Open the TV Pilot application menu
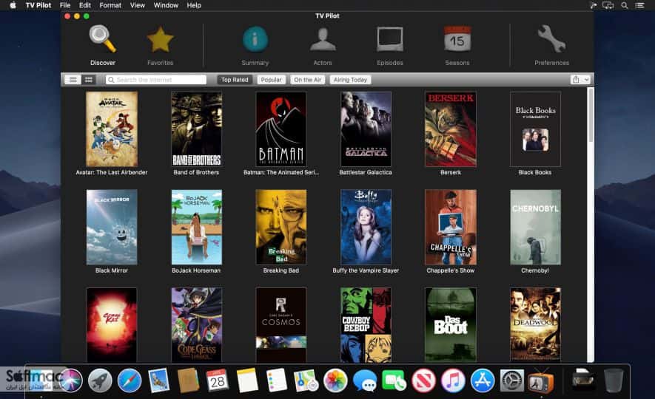Screen dimensions: 655x399 click(38, 5)
